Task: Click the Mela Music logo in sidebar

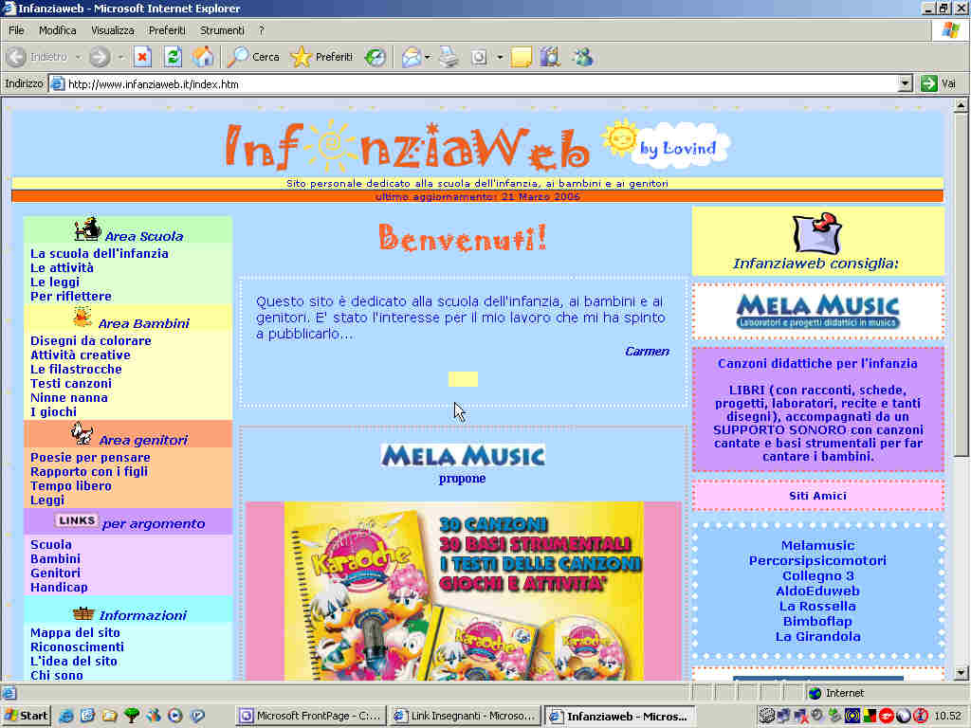Action: [817, 311]
